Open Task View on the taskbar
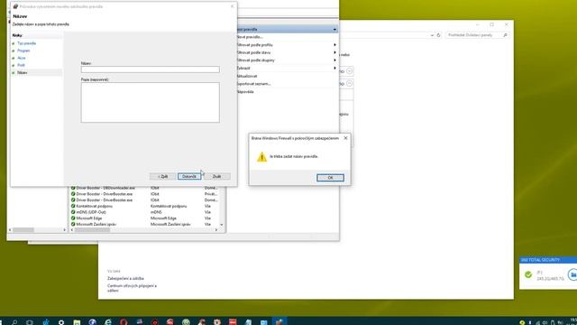The image size is (577, 325). pyautogui.click(x=30, y=322)
